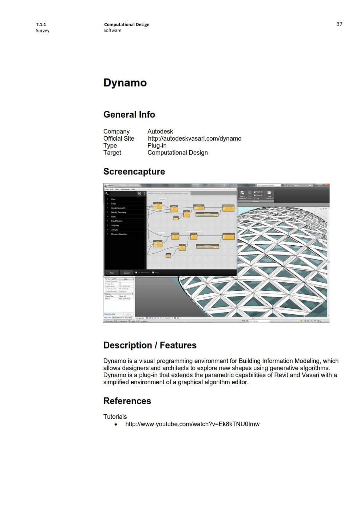The image size is (364, 515).
Task: Click the Home workspace tab in Dynamo
Action: [150, 194]
